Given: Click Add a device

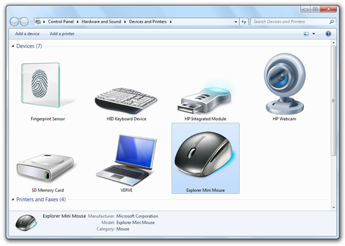Looking at the screenshot, I should pyautogui.click(x=28, y=34).
